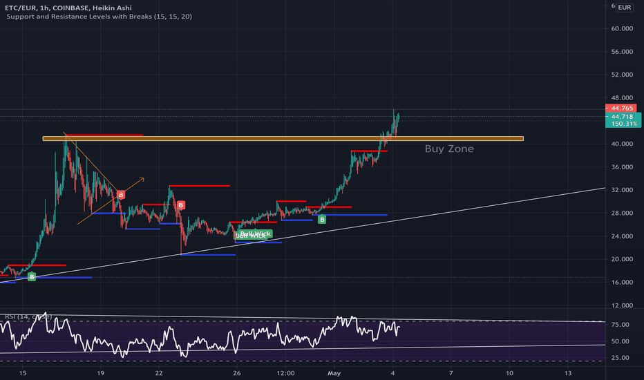
Task: Click the green B marker beside the 16.000 support line
Action: [32, 277]
